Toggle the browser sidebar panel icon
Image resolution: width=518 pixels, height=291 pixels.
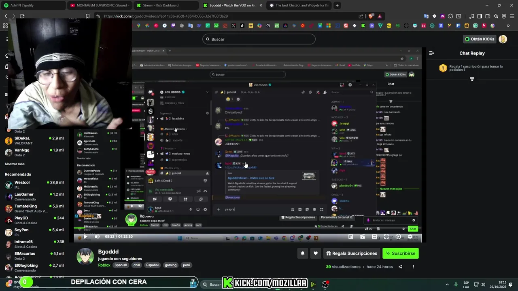480,16
